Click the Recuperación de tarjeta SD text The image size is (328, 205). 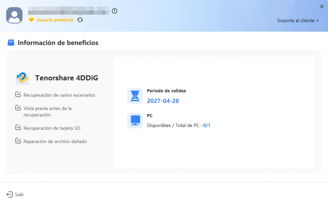point(52,128)
